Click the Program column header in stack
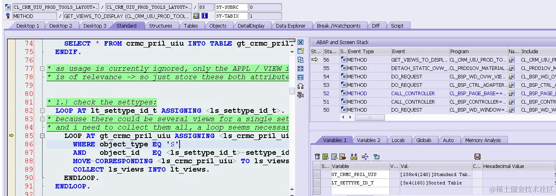 pyautogui.click(x=478, y=51)
